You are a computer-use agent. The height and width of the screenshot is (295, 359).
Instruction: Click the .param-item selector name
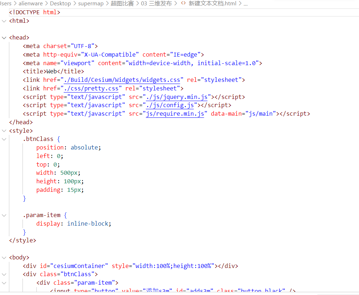[42, 215]
